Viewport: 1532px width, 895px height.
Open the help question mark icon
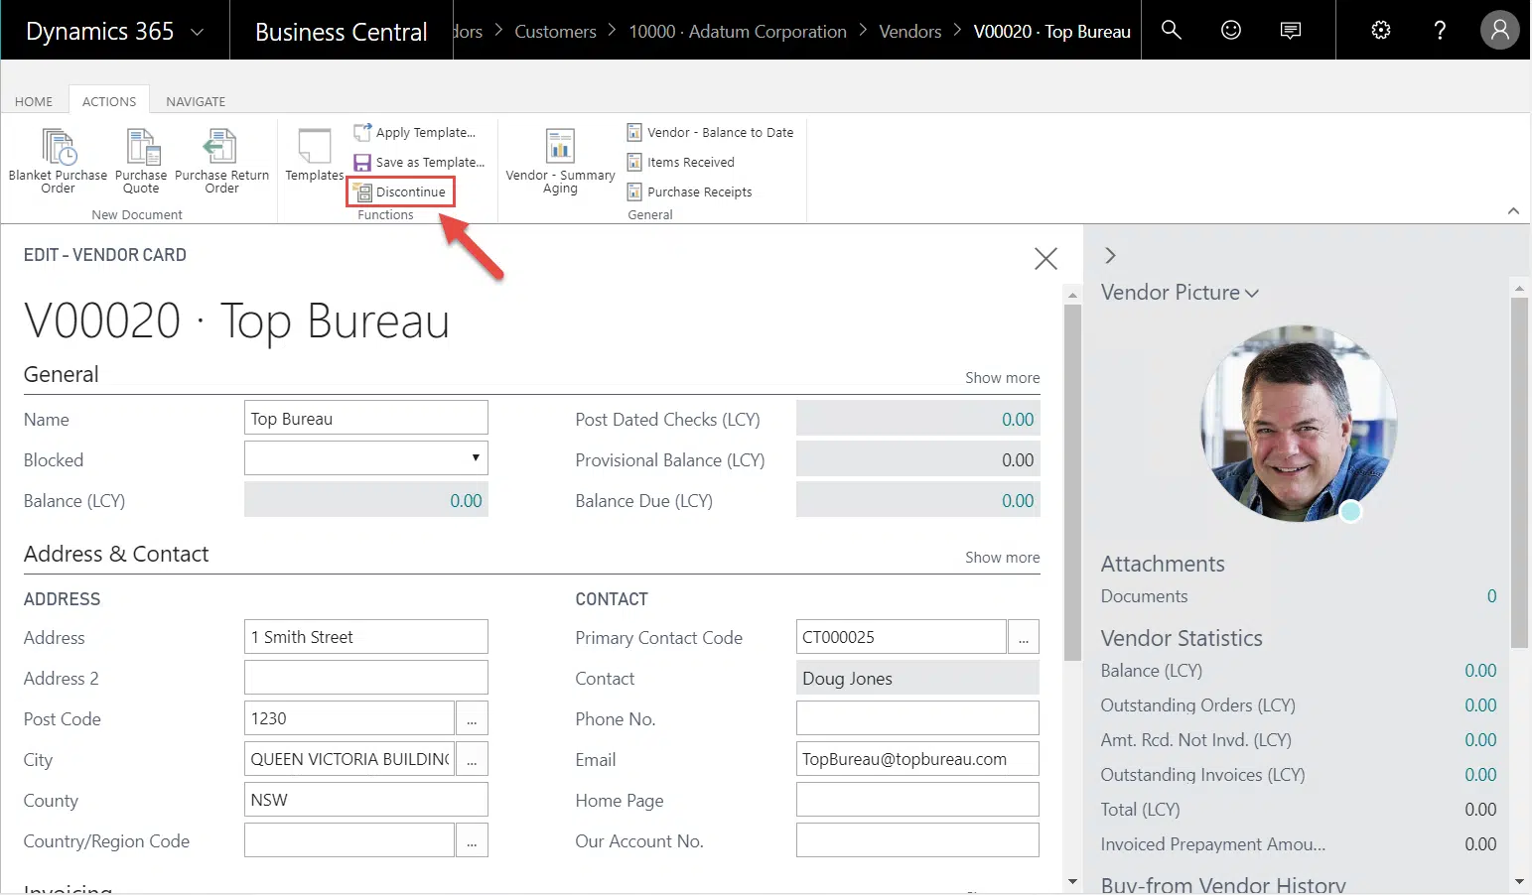[x=1440, y=30]
